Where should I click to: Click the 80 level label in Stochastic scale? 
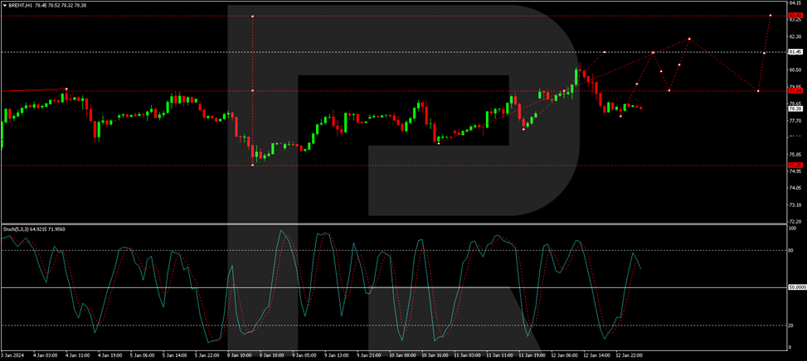pos(791,251)
